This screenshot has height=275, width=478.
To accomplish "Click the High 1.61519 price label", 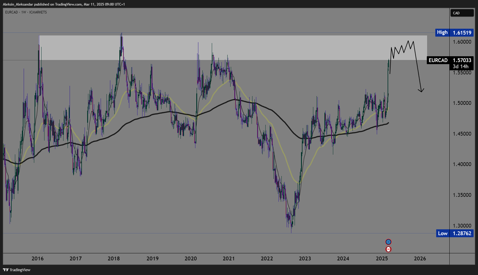I will pyautogui.click(x=454, y=33).
